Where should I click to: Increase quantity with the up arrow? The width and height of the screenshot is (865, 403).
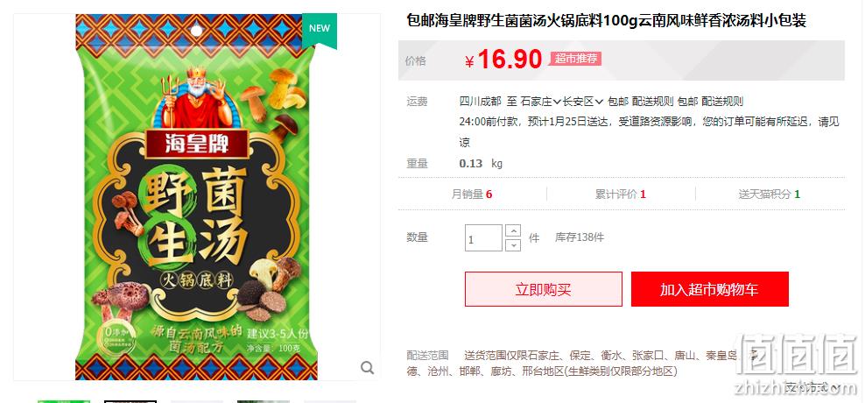tap(513, 230)
